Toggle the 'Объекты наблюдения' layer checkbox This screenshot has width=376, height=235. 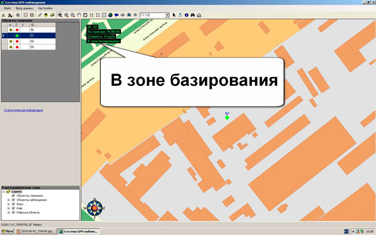(13, 200)
